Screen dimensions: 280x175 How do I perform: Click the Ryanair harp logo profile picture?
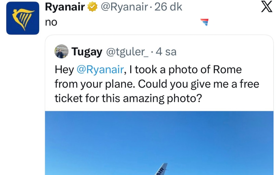(23, 18)
